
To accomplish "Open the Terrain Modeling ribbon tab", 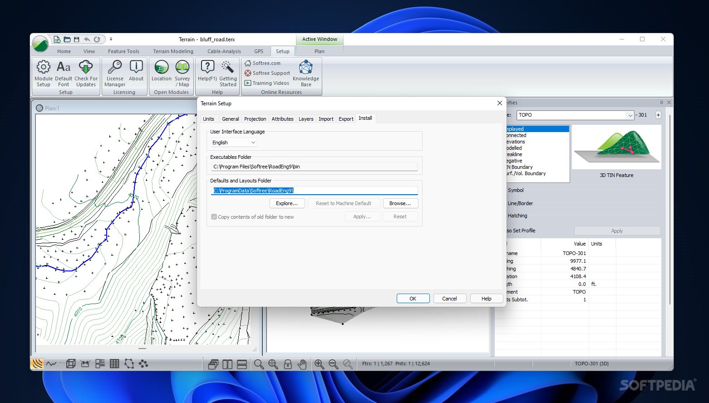I will point(173,51).
